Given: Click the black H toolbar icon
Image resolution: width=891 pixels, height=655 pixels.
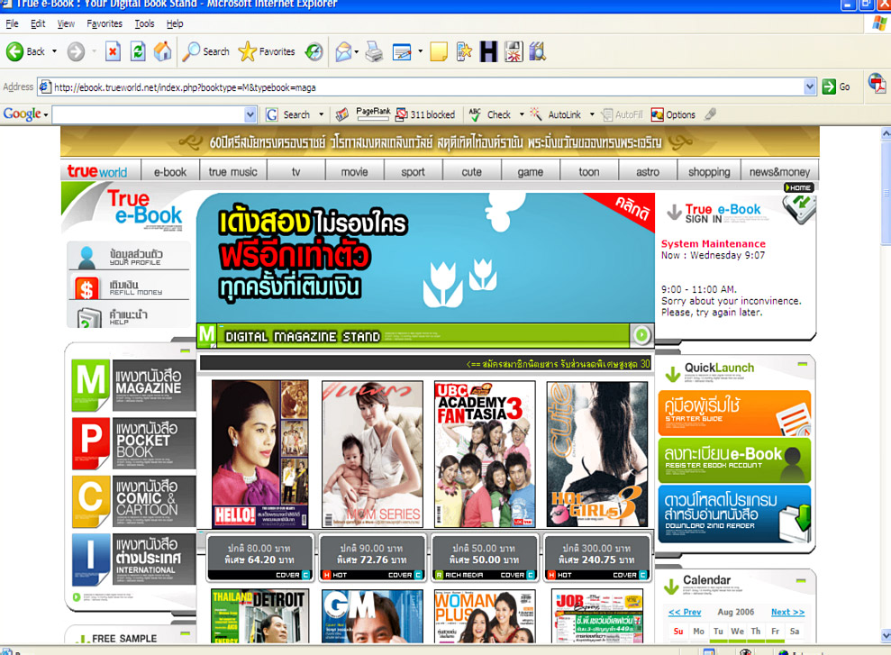Looking at the screenshot, I should (488, 51).
